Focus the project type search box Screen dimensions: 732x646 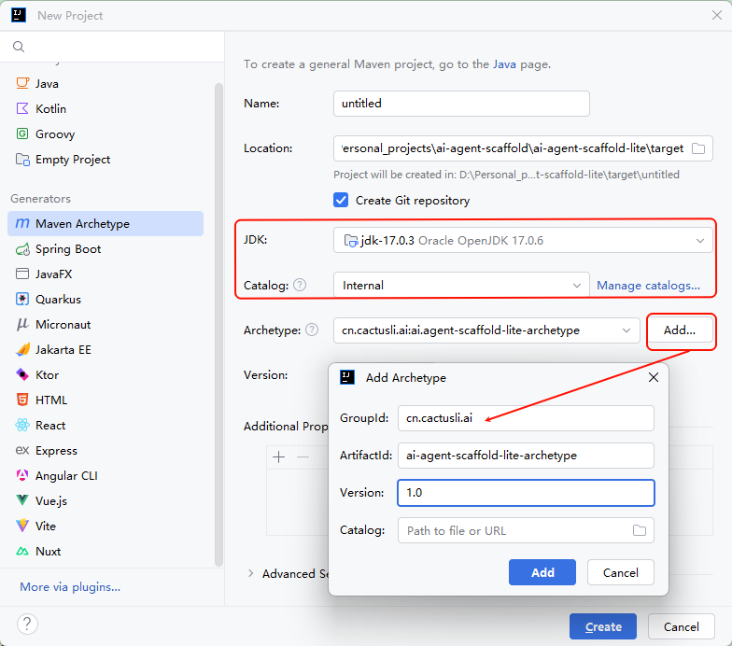coord(112,47)
